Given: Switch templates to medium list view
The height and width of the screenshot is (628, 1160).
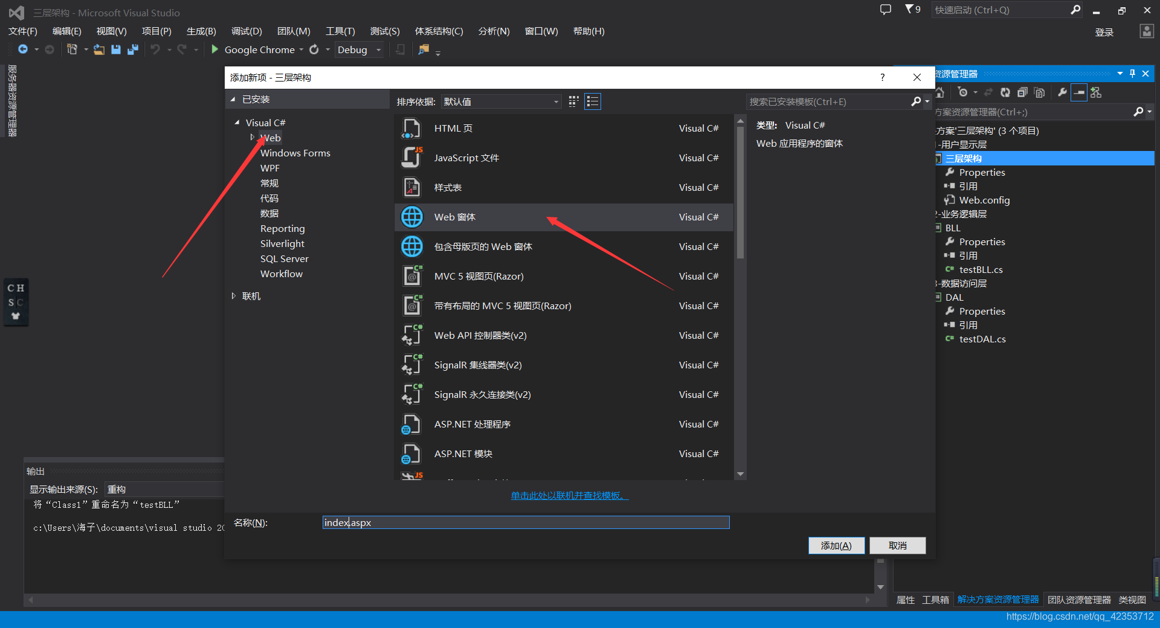Looking at the screenshot, I should click(x=593, y=101).
